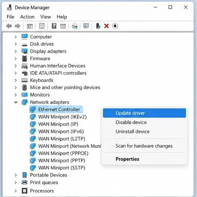Collapse the Network adapters node

tap(16, 102)
